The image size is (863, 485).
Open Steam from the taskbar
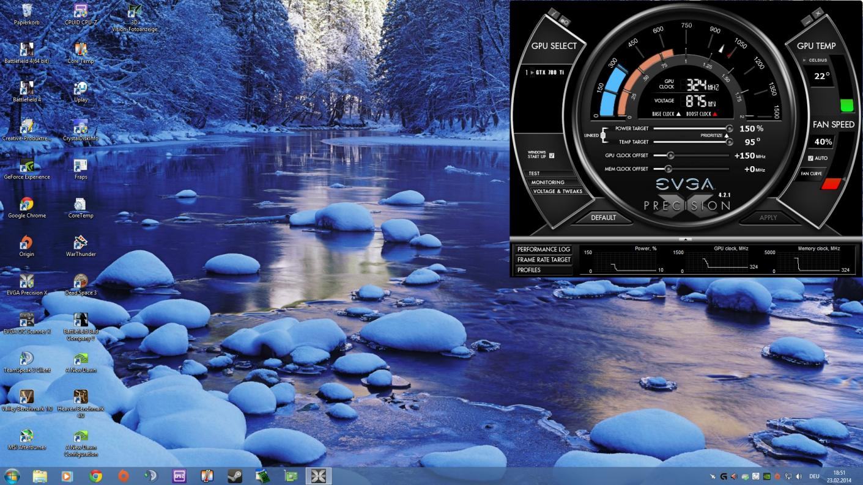click(234, 476)
